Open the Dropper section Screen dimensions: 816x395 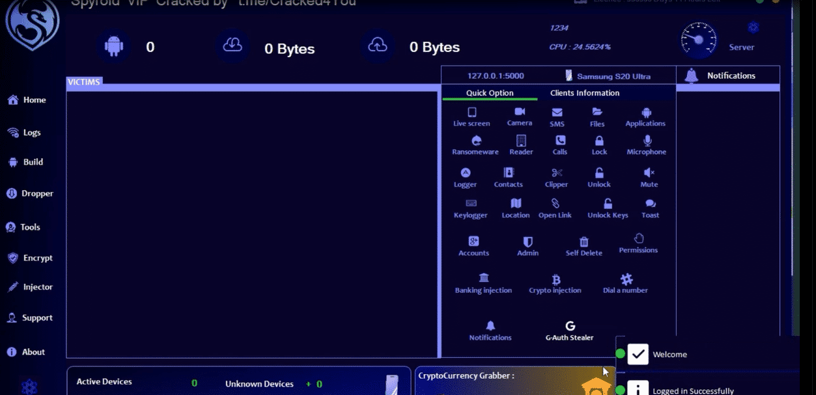point(30,193)
